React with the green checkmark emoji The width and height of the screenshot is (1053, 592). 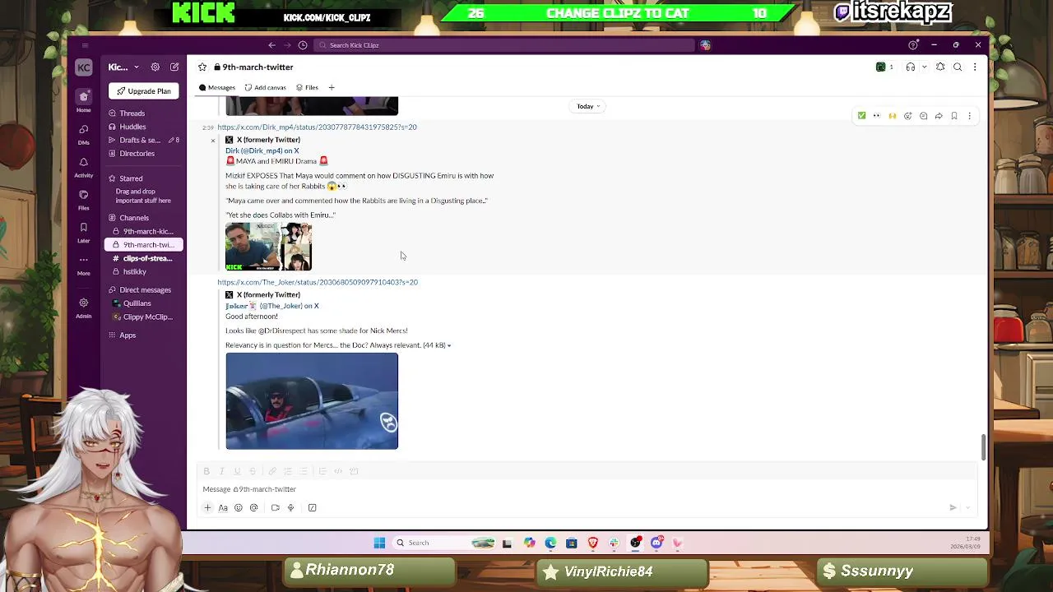point(861,116)
